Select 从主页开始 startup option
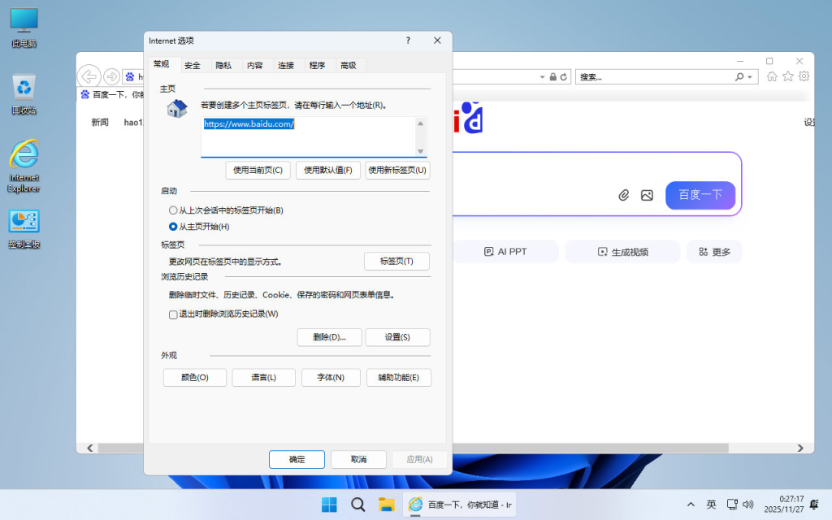 172,226
